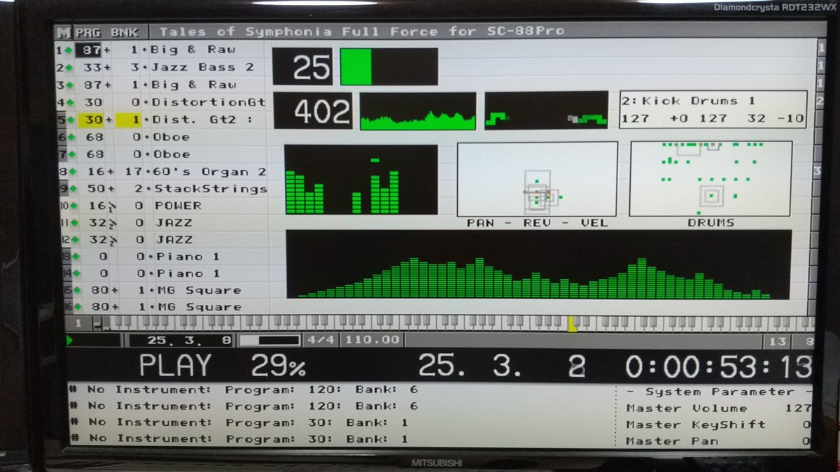Click bank value 17 on channel 8
The image size is (840, 472).
tap(133, 172)
